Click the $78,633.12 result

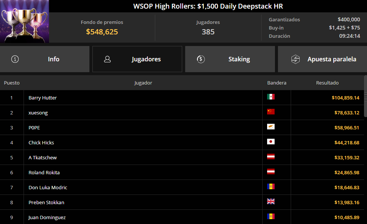tap(347, 113)
